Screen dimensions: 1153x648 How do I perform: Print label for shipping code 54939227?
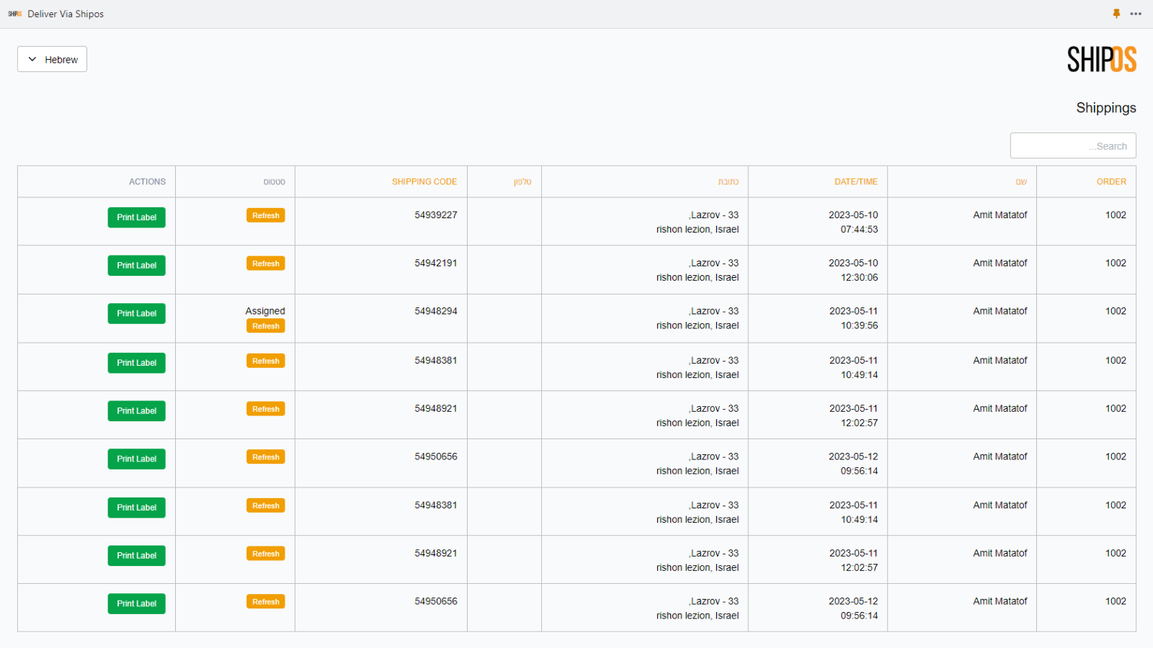click(136, 217)
